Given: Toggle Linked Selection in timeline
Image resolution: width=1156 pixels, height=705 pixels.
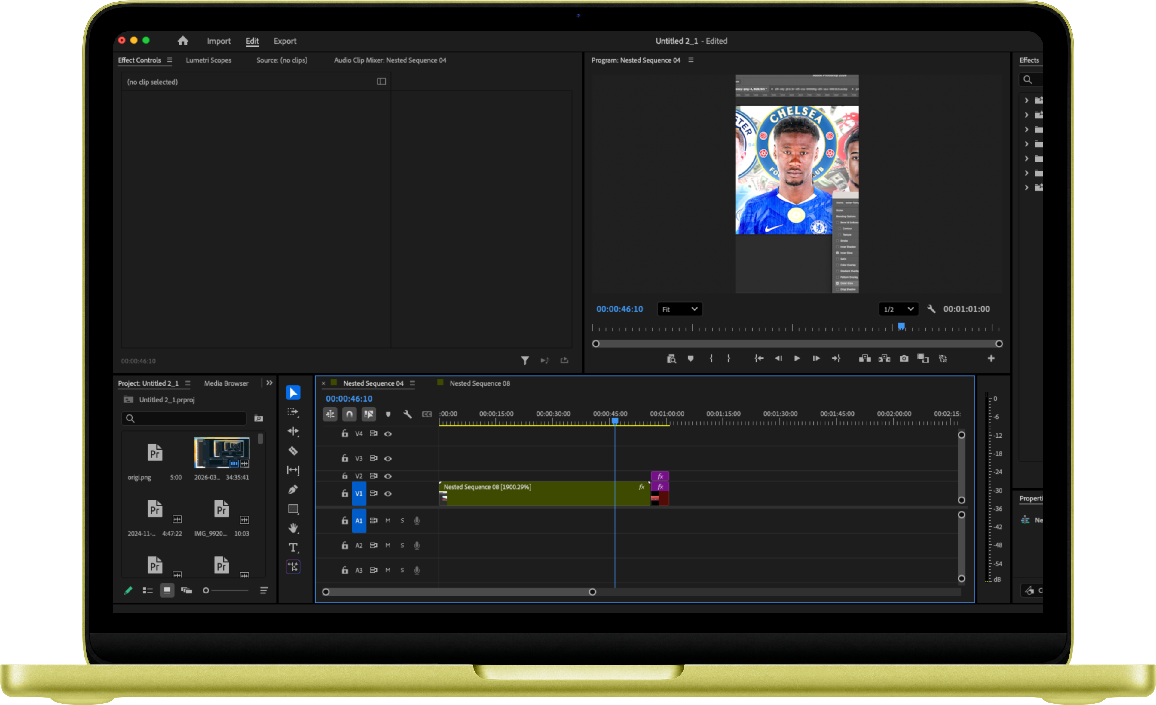Looking at the screenshot, I should 369,414.
